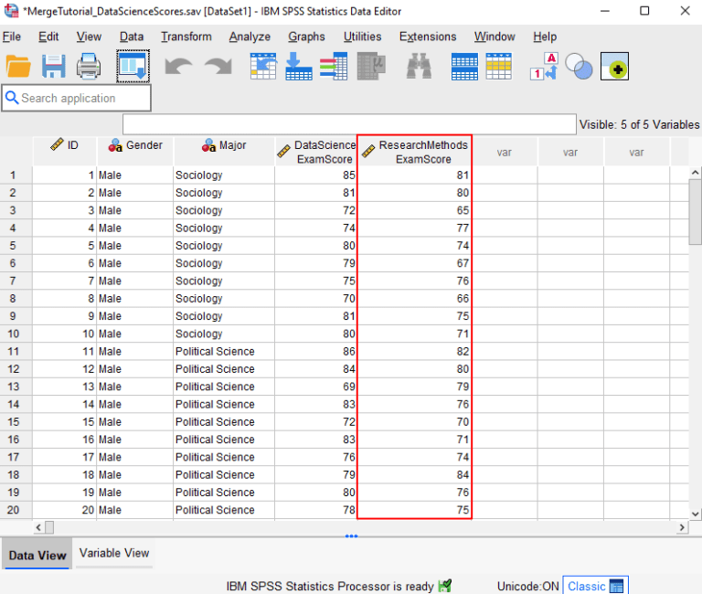The width and height of the screenshot is (702, 594).
Task: Click the Major cell in row 10
Action: click(x=224, y=334)
